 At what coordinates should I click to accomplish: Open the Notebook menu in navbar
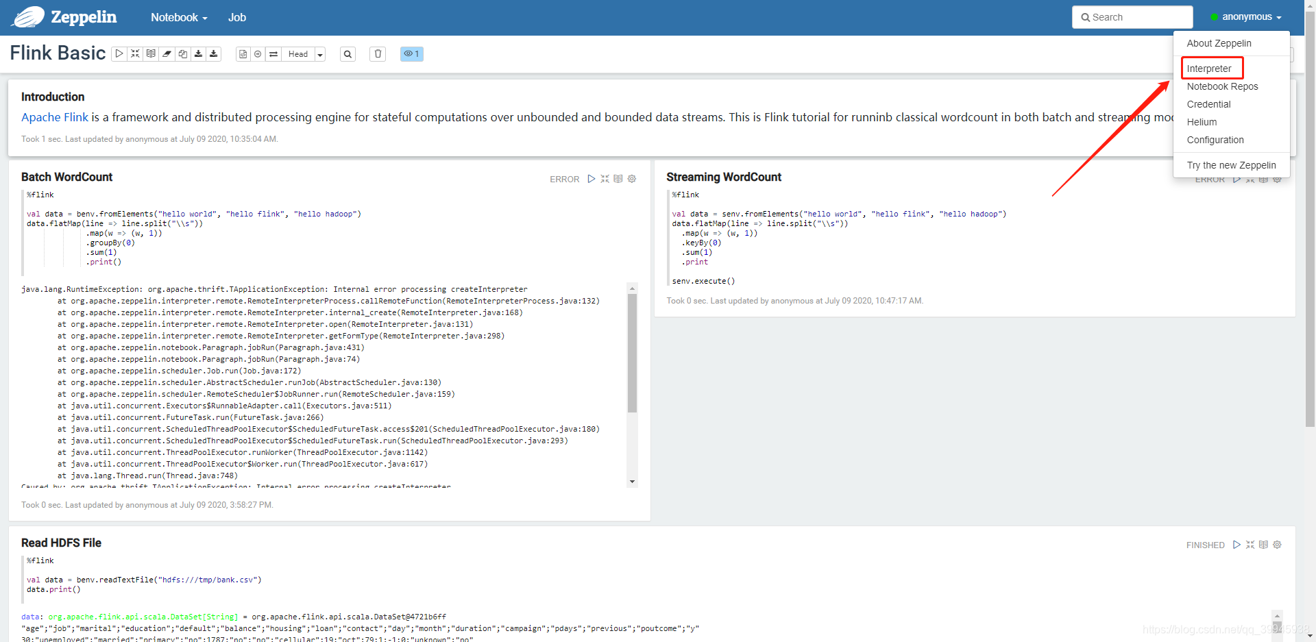tap(179, 17)
